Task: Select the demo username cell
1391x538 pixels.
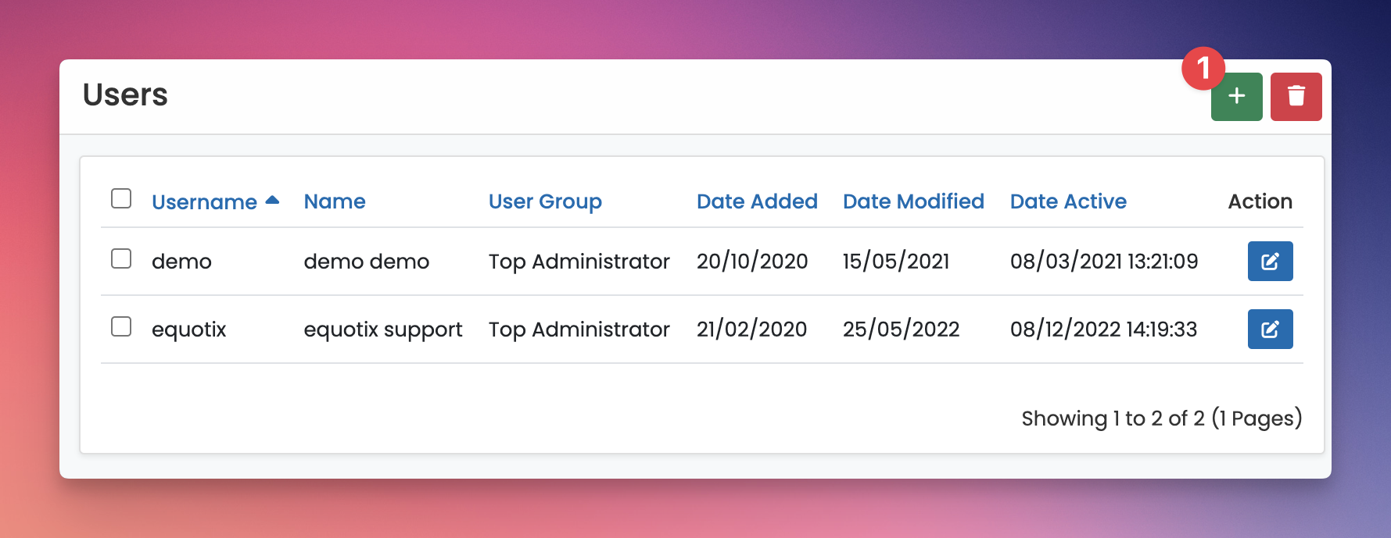Action: coord(181,262)
